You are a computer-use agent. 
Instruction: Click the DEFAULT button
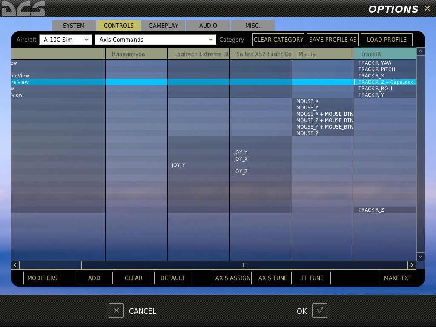(173, 278)
